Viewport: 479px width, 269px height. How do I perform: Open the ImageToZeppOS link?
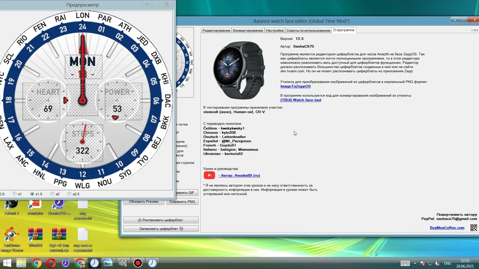295,86
